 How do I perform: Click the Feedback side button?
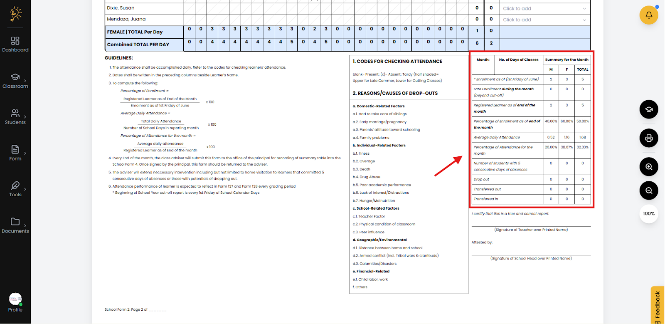[658, 305]
